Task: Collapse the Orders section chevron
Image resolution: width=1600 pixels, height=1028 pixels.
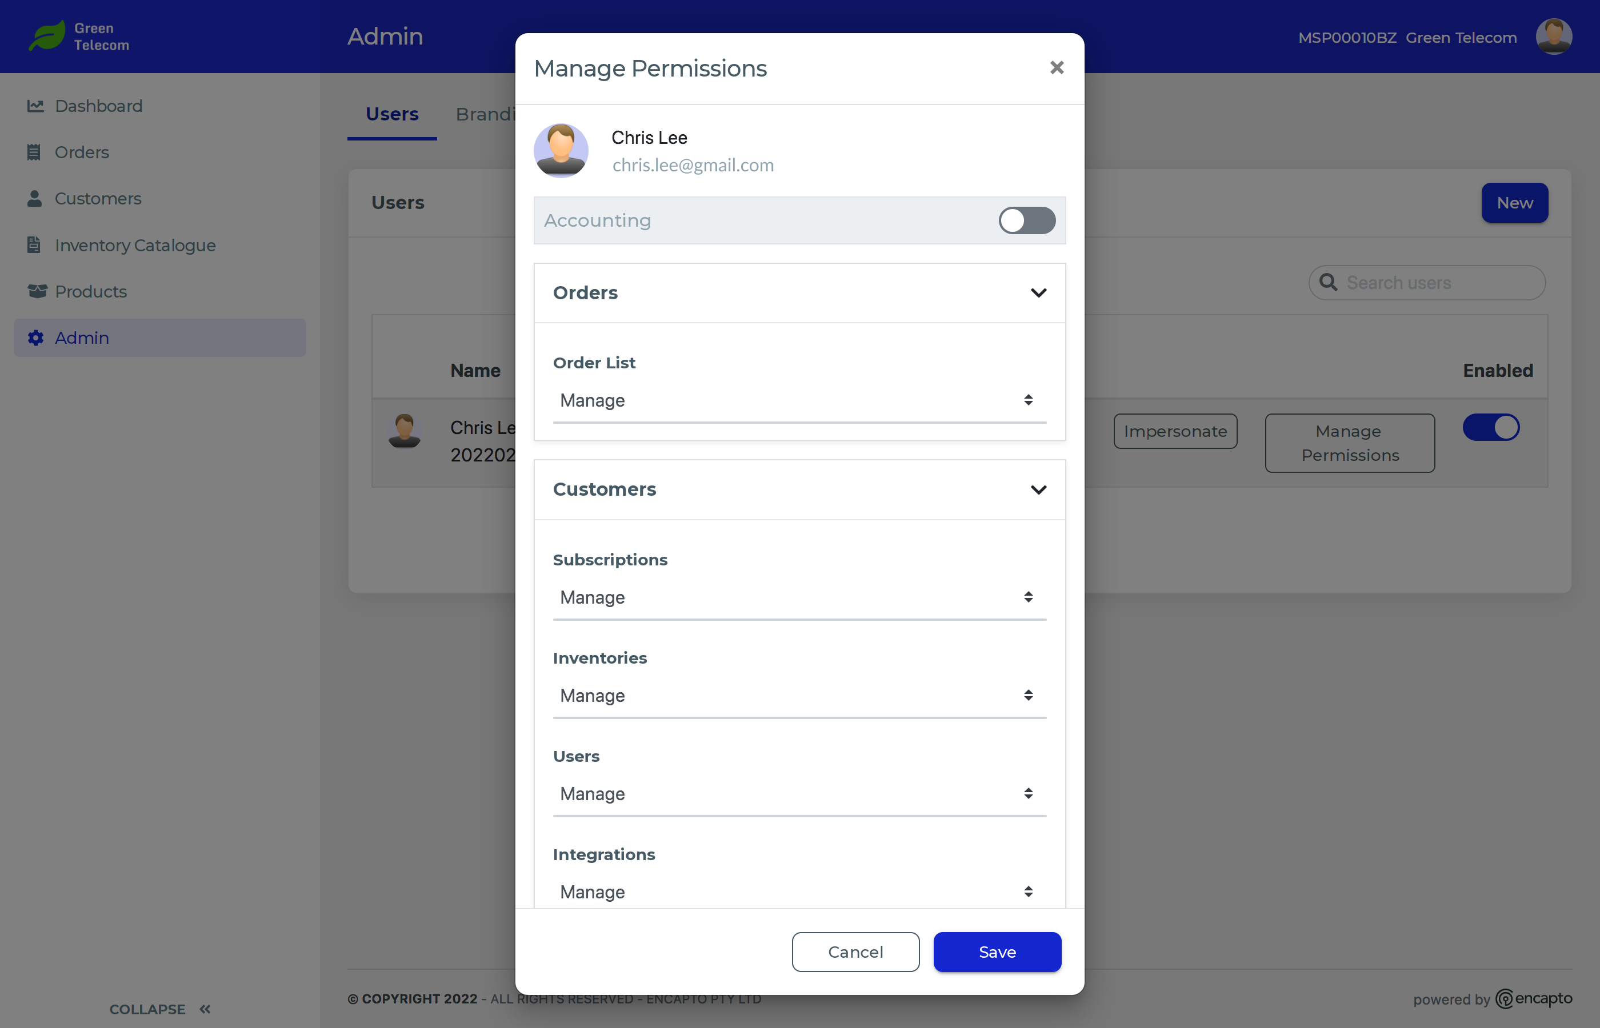Action: pos(1038,293)
